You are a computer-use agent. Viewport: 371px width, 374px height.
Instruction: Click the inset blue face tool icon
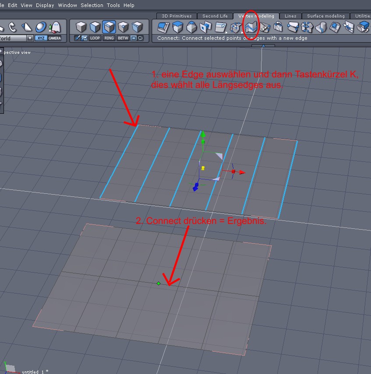click(x=335, y=27)
